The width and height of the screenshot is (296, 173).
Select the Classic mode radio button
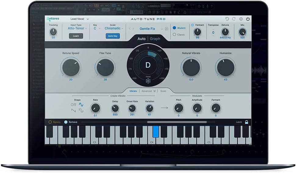pos(174,34)
